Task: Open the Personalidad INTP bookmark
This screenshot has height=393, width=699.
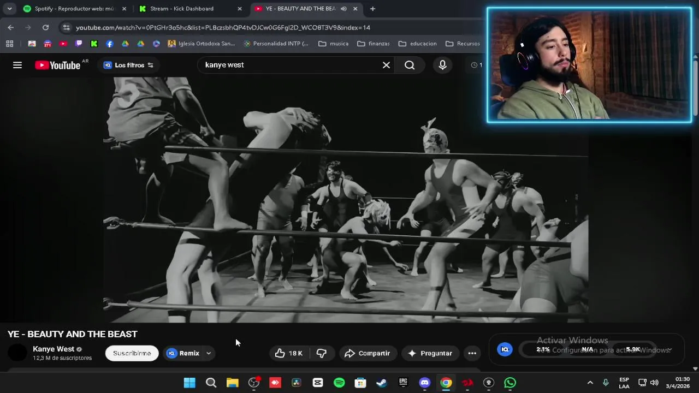Action: click(x=276, y=44)
